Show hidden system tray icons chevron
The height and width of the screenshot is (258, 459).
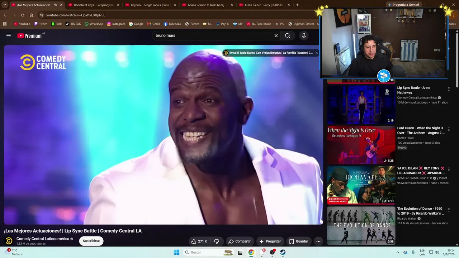(398, 252)
